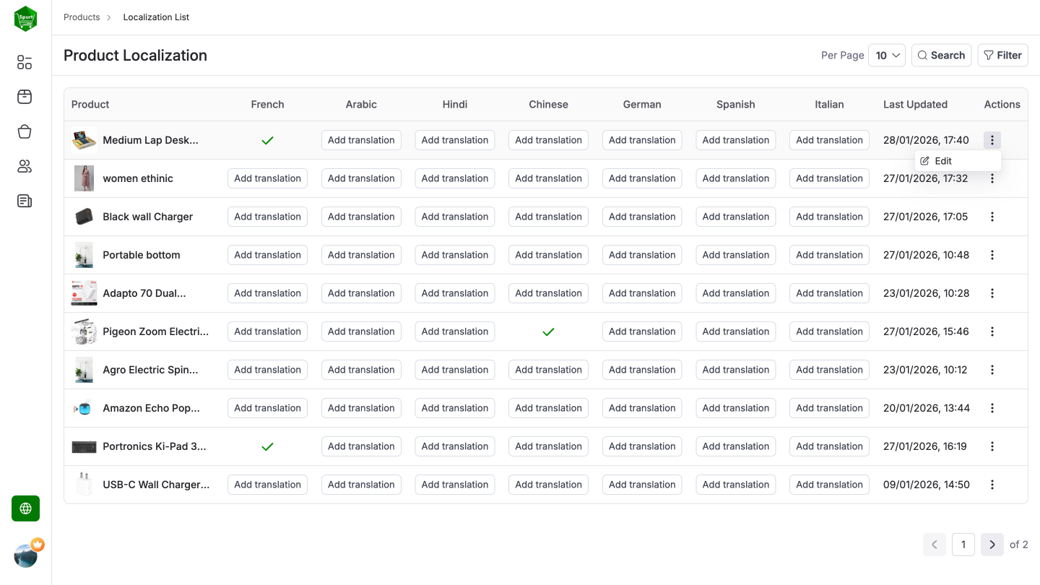Toggle the Chinese check mark for Pigeon Zoom Electric
The width and height of the screenshot is (1040, 585).
(548, 331)
